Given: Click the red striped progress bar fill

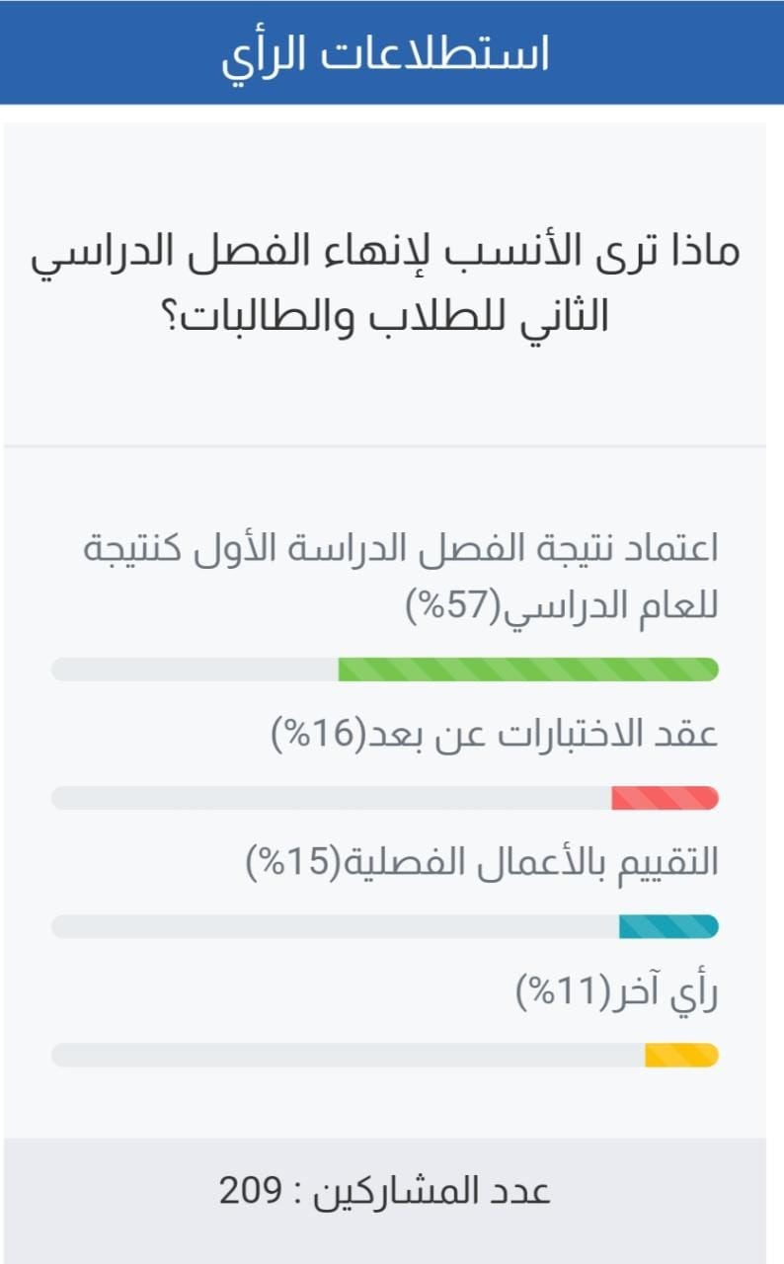Looking at the screenshot, I should tap(665, 798).
